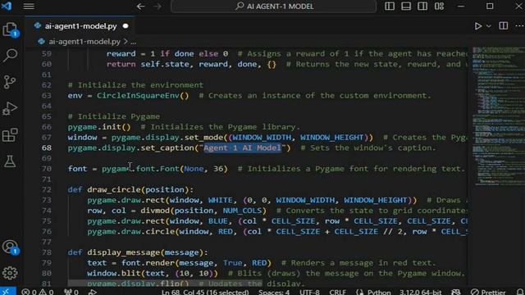Show errors and warnings in status bar

coord(37,292)
